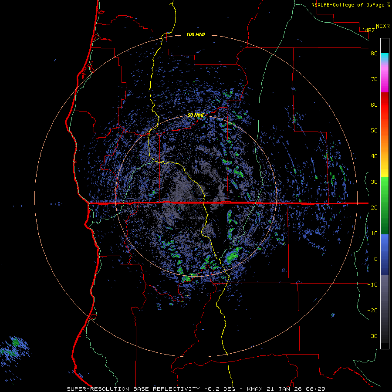The width and height of the screenshot is (392, 392).
Task: Click the NEXR label above the color scale
Action: (x=383, y=26)
